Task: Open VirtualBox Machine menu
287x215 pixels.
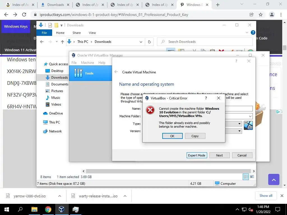Action: [87, 62]
